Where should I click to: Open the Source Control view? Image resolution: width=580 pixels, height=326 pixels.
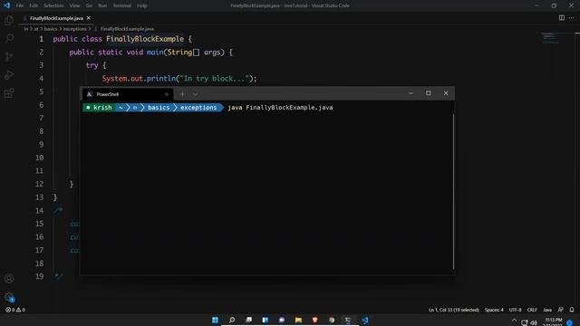[9, 56]
